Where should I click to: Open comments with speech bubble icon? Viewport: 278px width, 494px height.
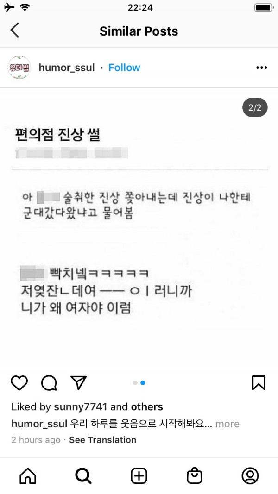(49, 383)
